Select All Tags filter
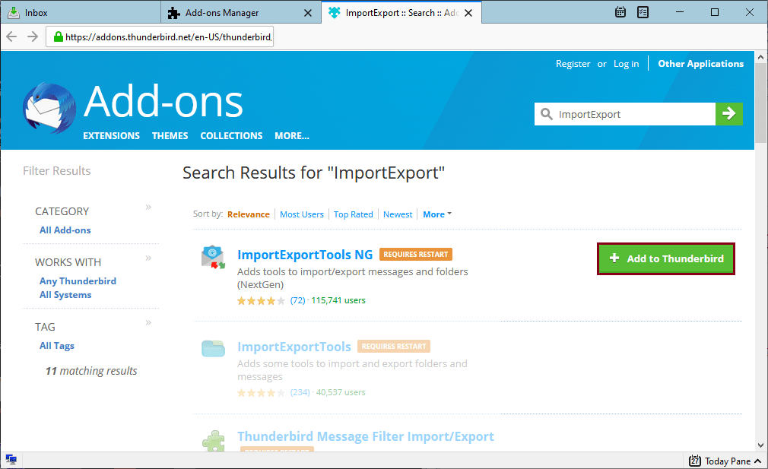The image size is (768, 469). tap(57, 346)
